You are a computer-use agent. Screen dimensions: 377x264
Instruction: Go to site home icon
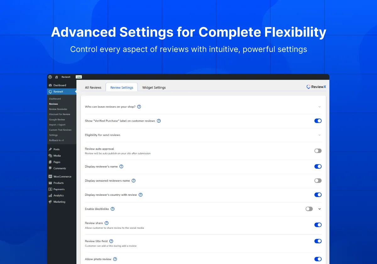(x=57, y=77)
